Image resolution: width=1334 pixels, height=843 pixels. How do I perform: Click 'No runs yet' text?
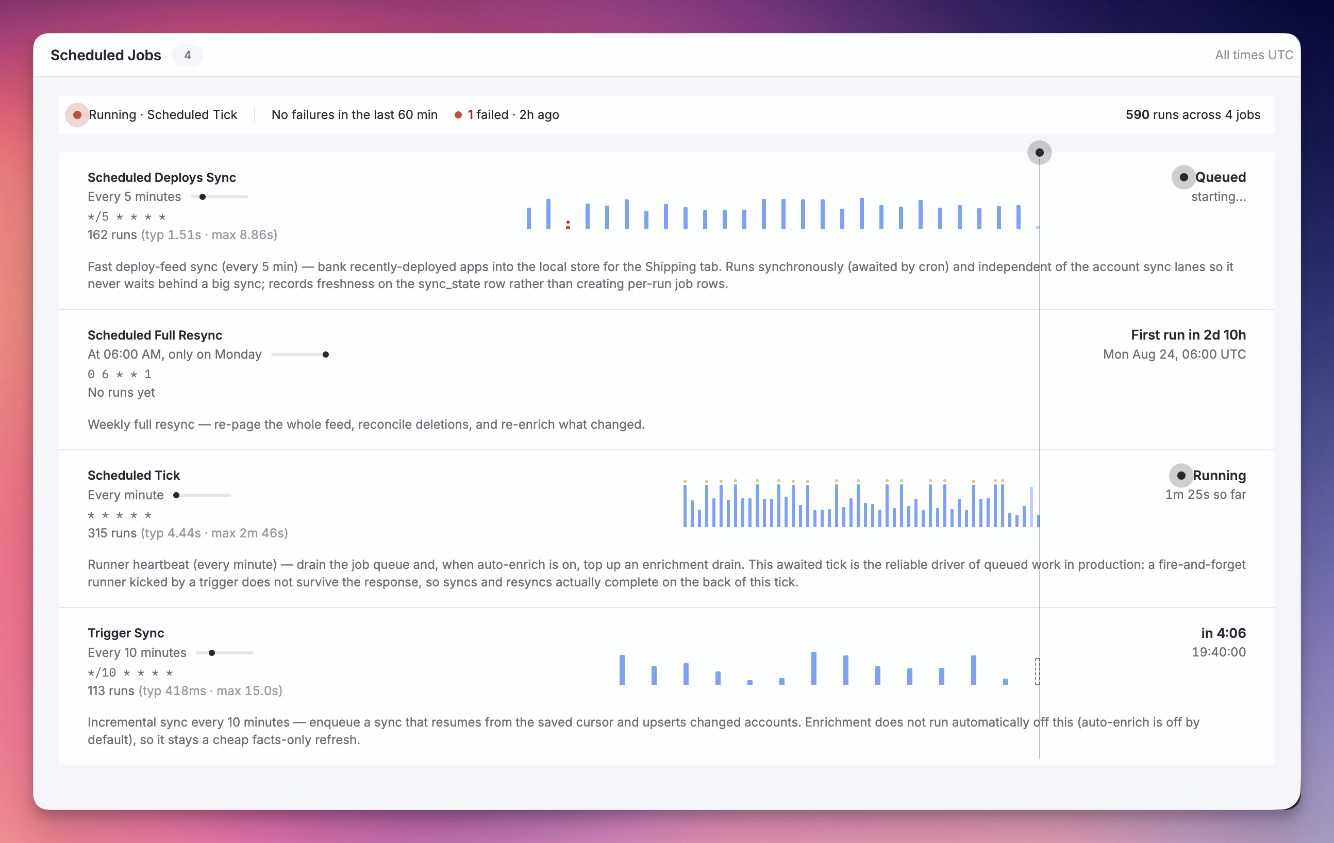click(121, 393)
